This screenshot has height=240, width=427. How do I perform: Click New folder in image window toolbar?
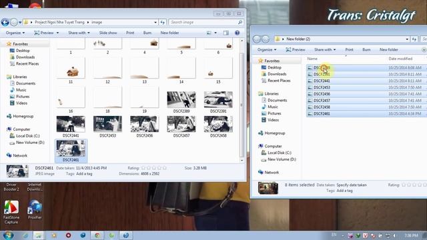tap(169, 33)
